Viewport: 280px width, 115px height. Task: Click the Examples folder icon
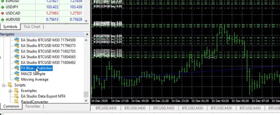[x=16, y=91]
